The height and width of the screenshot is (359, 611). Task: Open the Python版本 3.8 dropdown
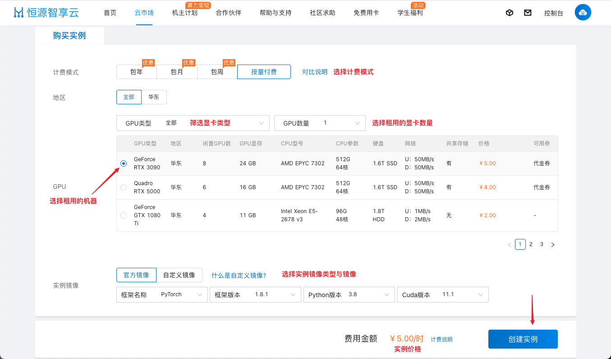coord(349,294)
